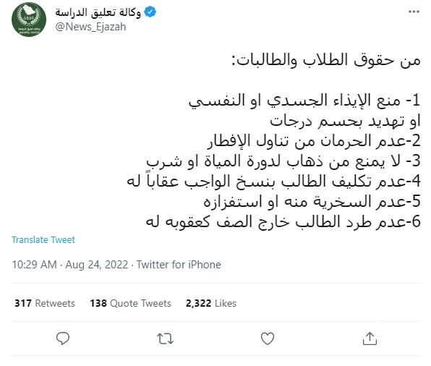Click the tweet heading من حقوق الطلاب والطالبات
The height and width of the screenshot is (366, 431).
click(326, 60)
